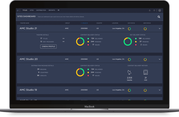Click the help icon in top bar
This screenshot has height=117, width=179.
pyautogui.click(x=154, y=10)
